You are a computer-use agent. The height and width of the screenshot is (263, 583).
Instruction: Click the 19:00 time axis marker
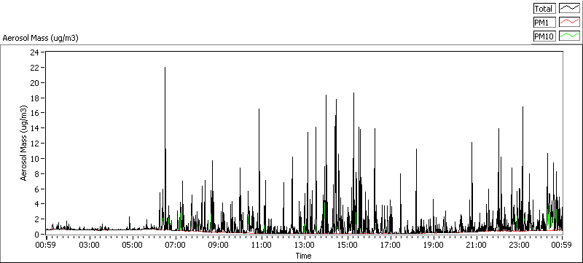pyautogui.click(x=433, y=245)
